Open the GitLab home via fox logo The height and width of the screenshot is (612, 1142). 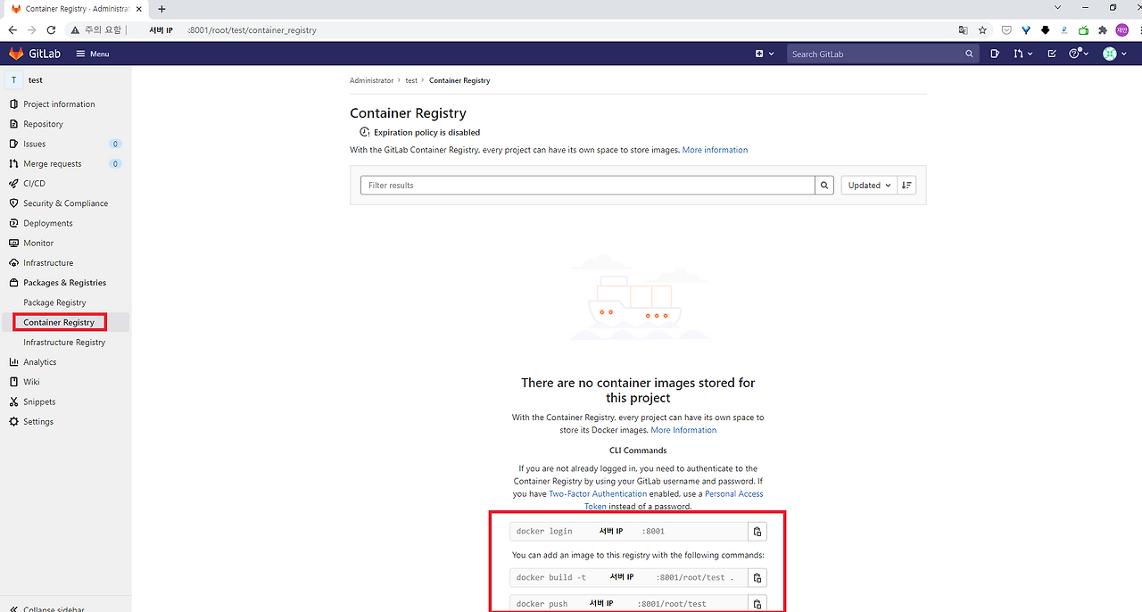15,53
